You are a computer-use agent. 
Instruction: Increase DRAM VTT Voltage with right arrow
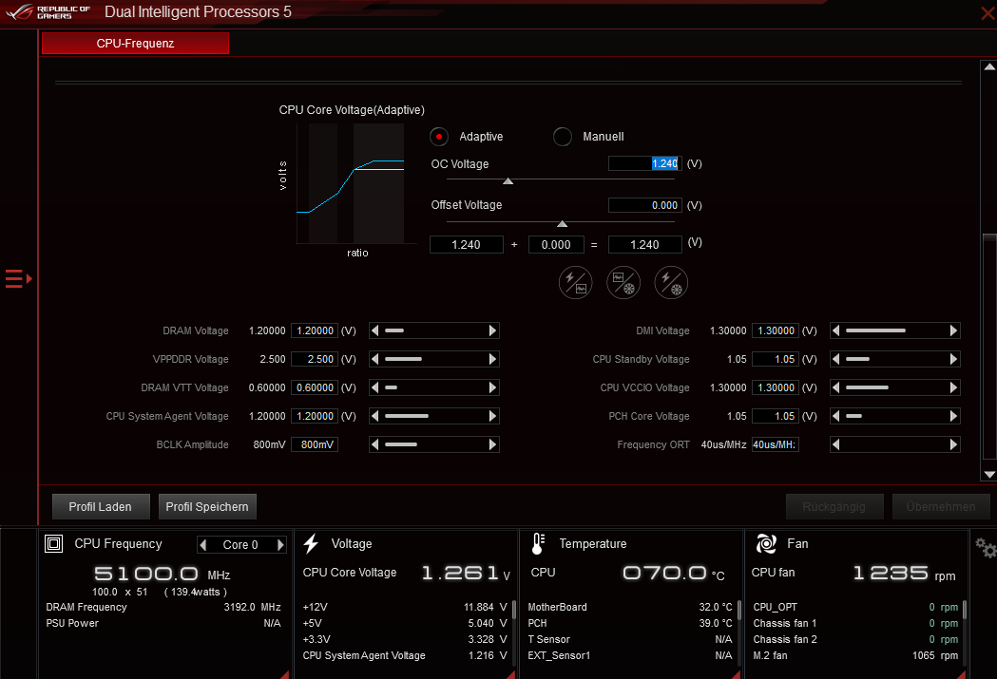coord(492,388)
